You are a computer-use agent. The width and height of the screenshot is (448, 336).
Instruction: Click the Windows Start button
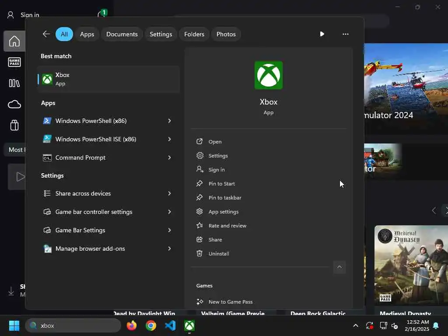(14, 325)
